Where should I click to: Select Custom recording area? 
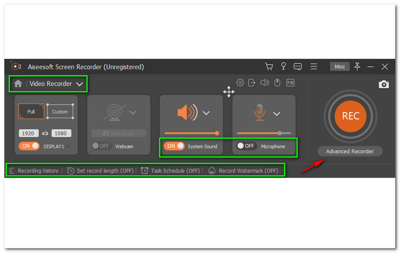click(60, 111)
